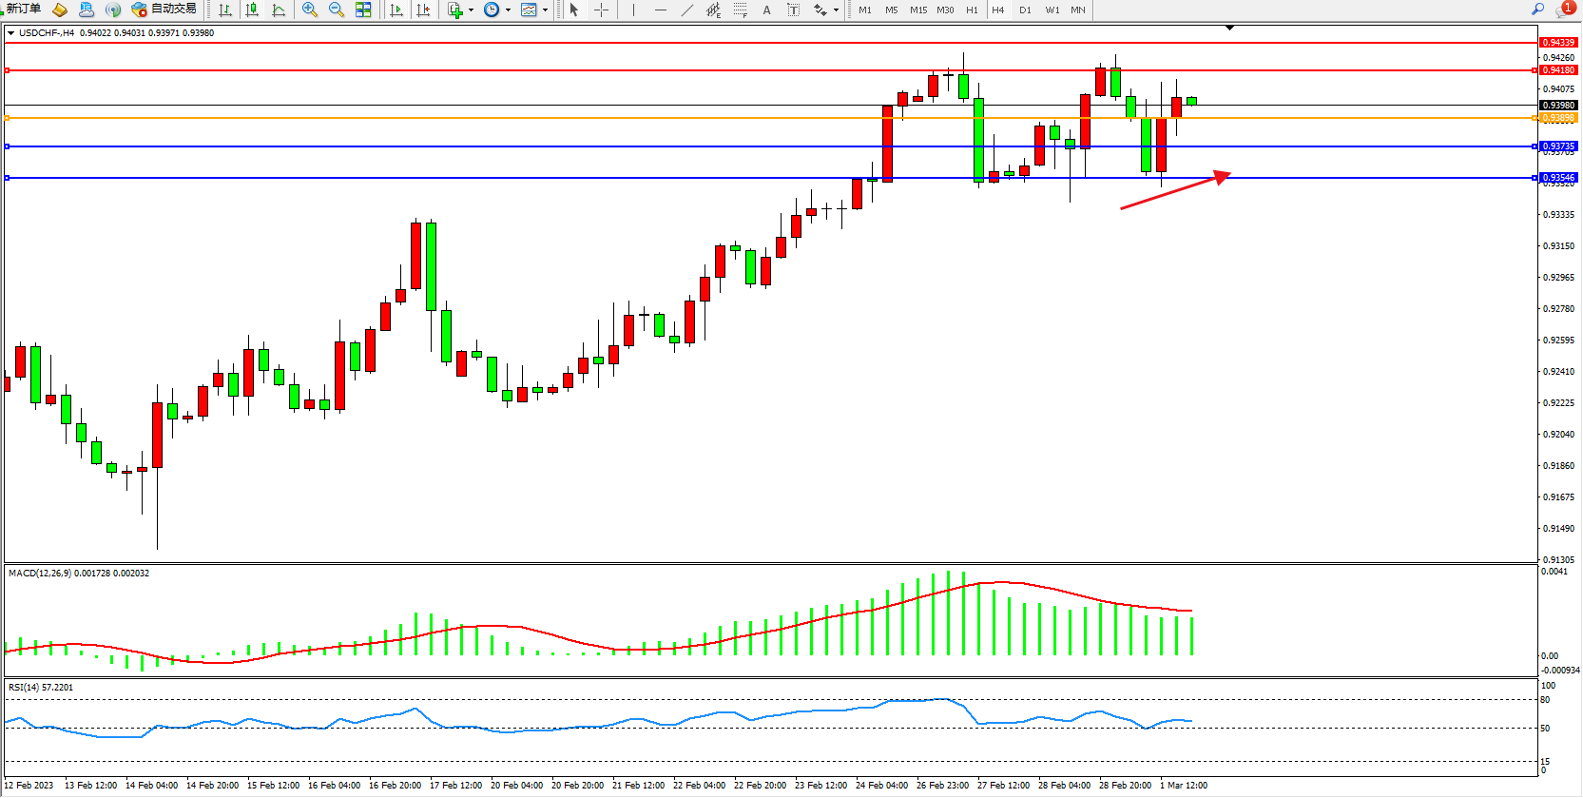Screen dimensions: 1583x798
Task: Select the text label 'A' tool
Action: pyautogui.click(x=766, y=10)
